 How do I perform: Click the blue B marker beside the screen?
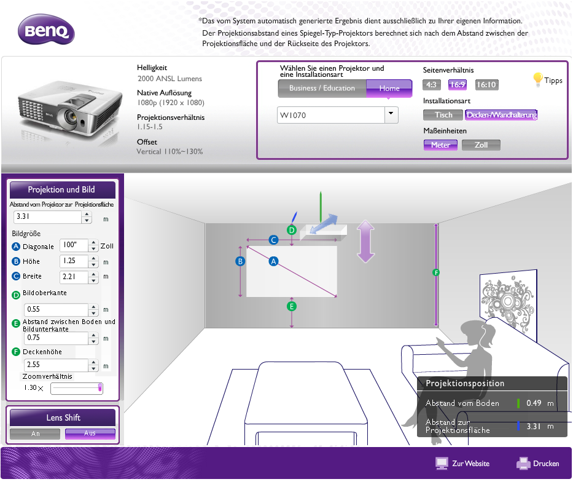tap(241, 261)
